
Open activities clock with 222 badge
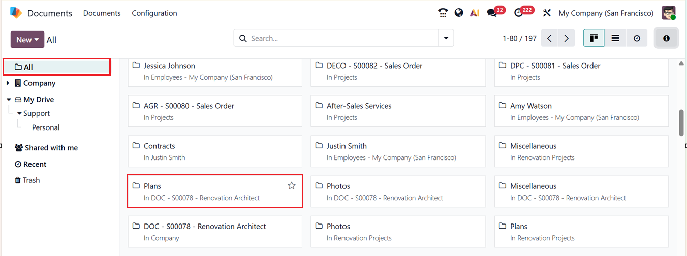519,13
